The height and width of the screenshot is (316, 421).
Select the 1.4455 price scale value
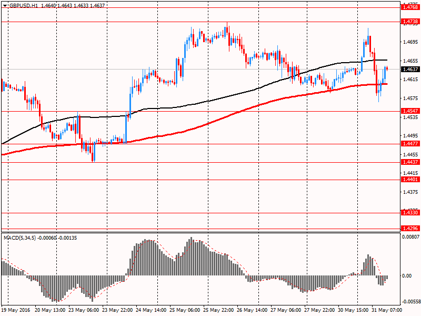(x=411, y=154)
